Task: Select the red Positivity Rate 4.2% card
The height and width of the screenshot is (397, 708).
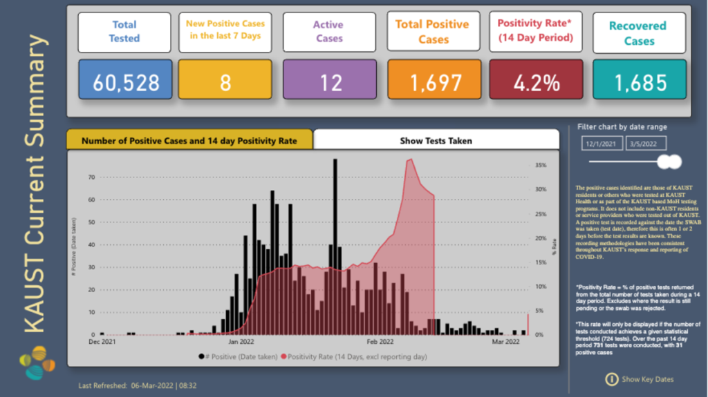Action: pyautogui.click(x=536, y=83)
